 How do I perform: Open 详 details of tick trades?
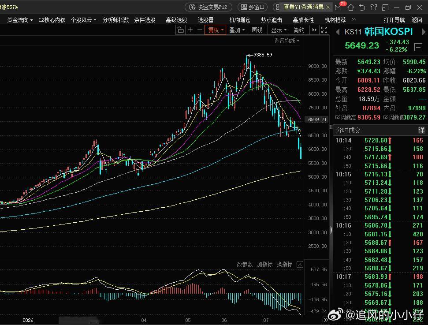pyautogui.click(x=421, y=130)
